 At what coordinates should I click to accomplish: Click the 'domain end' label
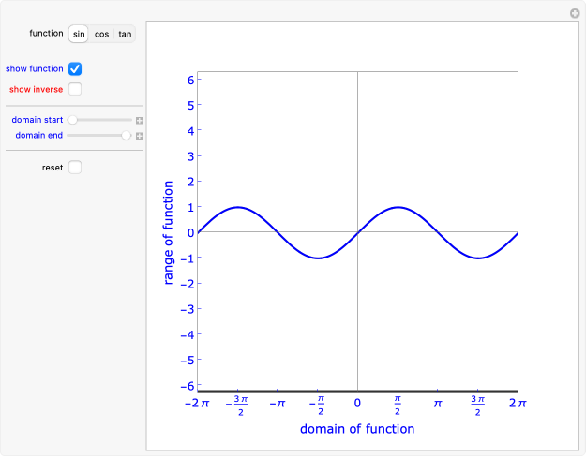pyautogui.click(x=38, y=135)
